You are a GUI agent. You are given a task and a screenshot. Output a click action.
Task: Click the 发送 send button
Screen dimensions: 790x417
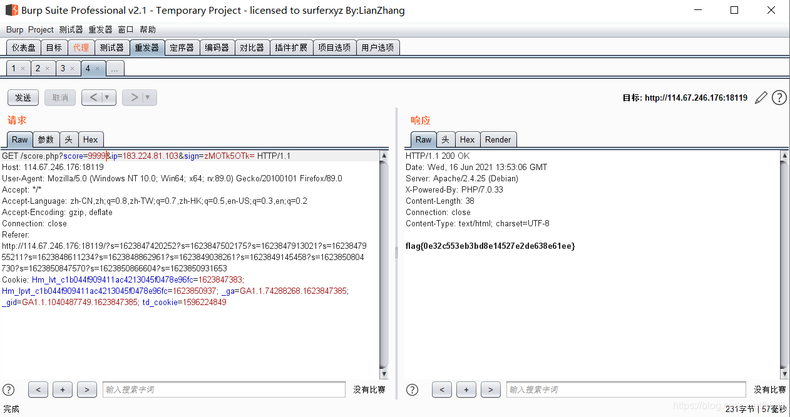tap(23, 98)
